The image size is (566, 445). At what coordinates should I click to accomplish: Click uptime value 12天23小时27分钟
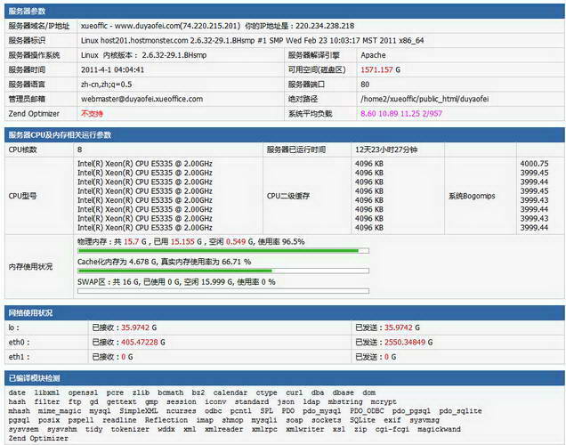point(386,150)
